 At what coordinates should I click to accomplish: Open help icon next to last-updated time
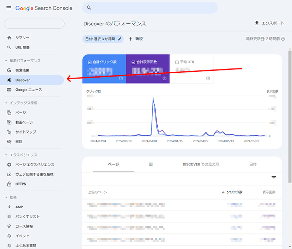pyautogui.click(x=283, y=39)
